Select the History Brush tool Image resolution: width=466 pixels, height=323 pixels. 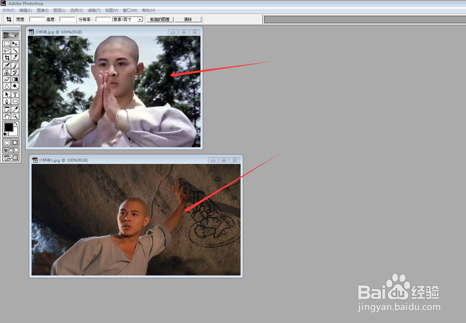click(15, 72)
